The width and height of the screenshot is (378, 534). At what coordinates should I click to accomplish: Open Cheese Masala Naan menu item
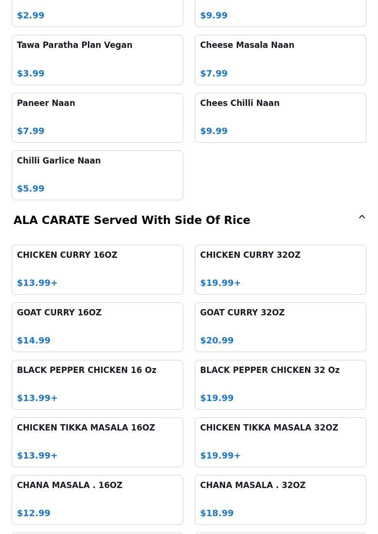(280, 59)
